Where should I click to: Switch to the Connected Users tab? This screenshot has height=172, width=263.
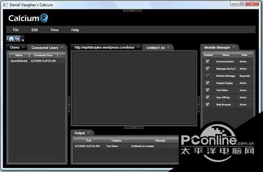tap(45, 48)
